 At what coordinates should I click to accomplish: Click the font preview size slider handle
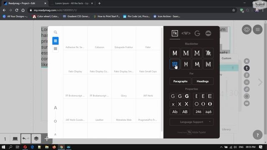[55, 121]
